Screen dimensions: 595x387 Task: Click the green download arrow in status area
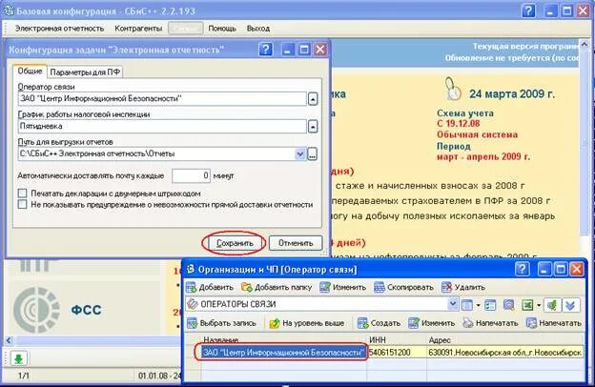(19, 358)
